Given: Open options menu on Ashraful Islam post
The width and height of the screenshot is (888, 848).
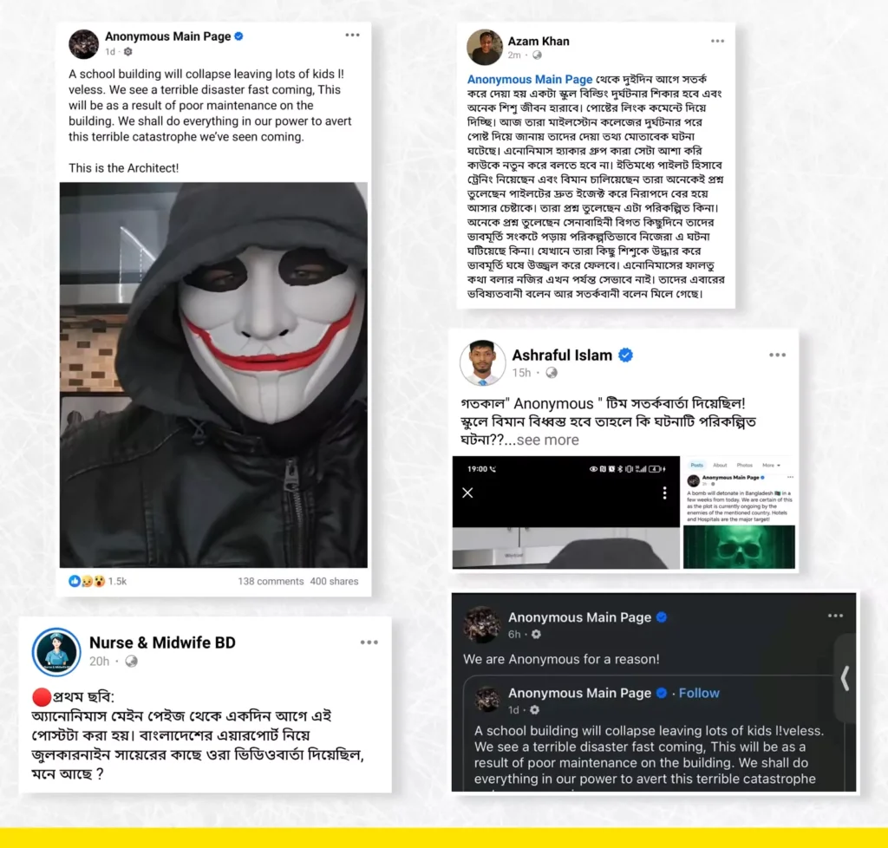Looking at the screenshot, I should [x=777, y=355].
